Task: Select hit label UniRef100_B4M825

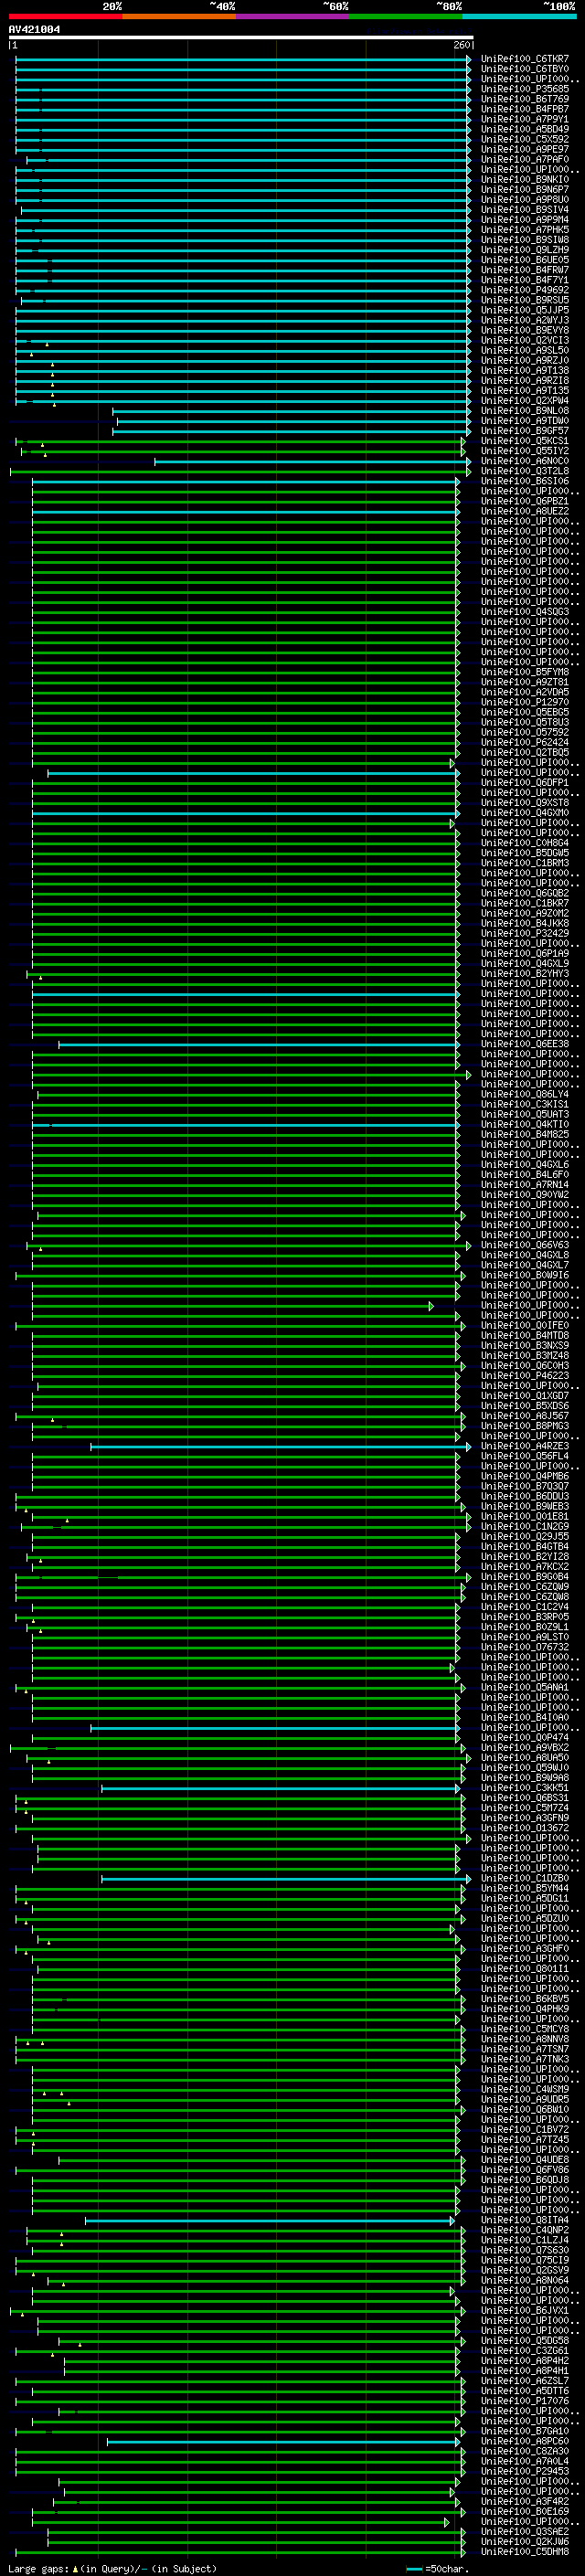Action: pos(525,1134)
